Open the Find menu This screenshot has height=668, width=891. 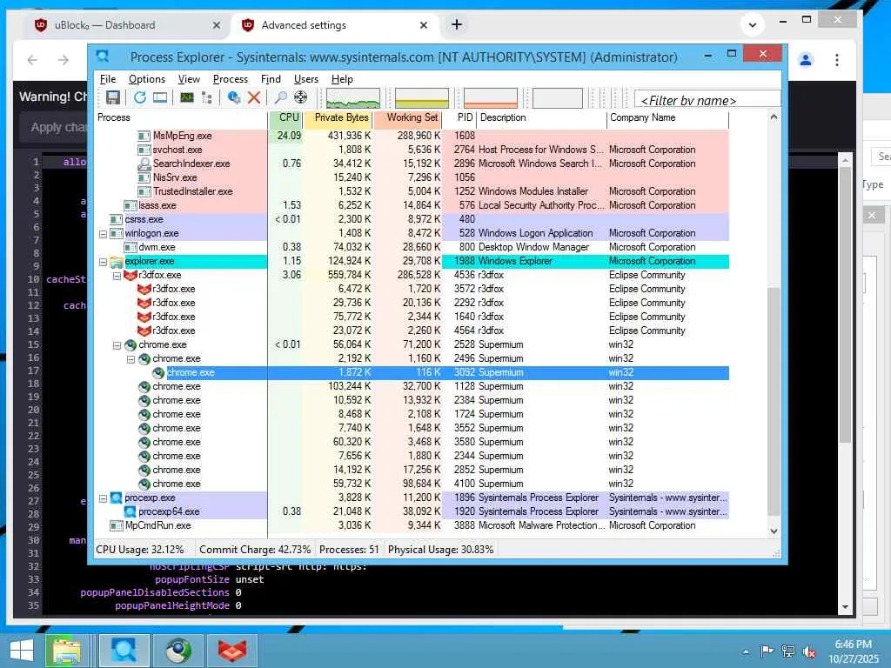(x=271, y=79)
